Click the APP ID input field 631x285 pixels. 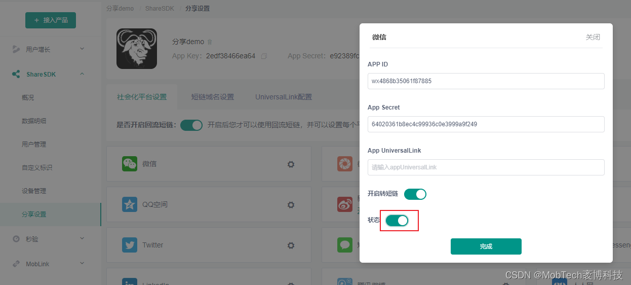486,81
